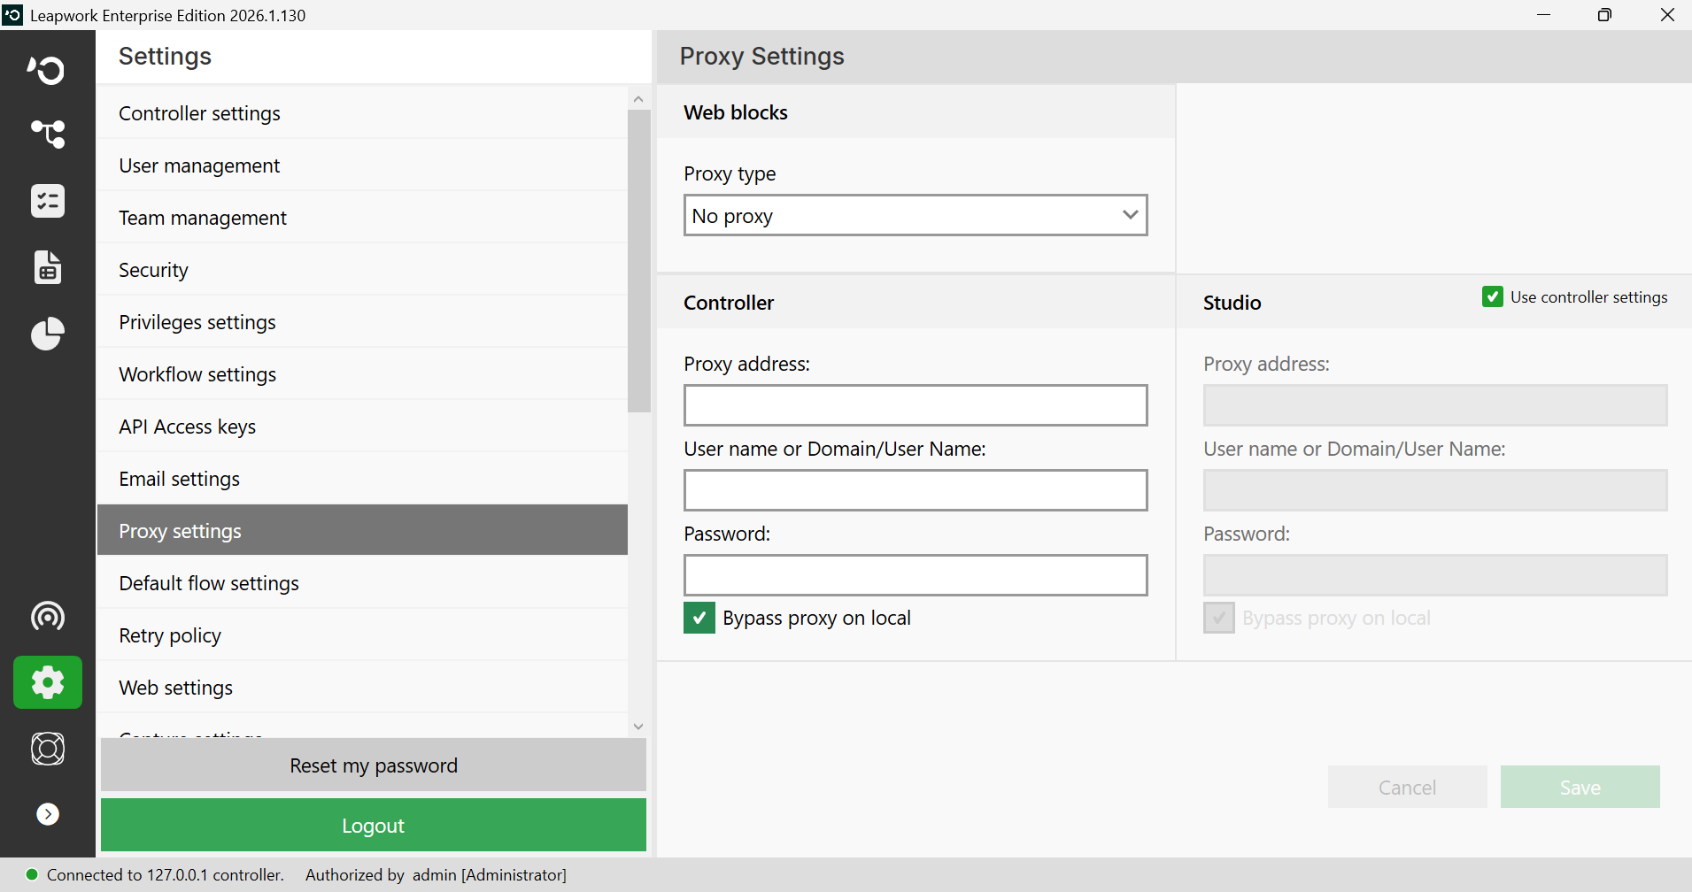Click the Logout button

pos(374,826)
